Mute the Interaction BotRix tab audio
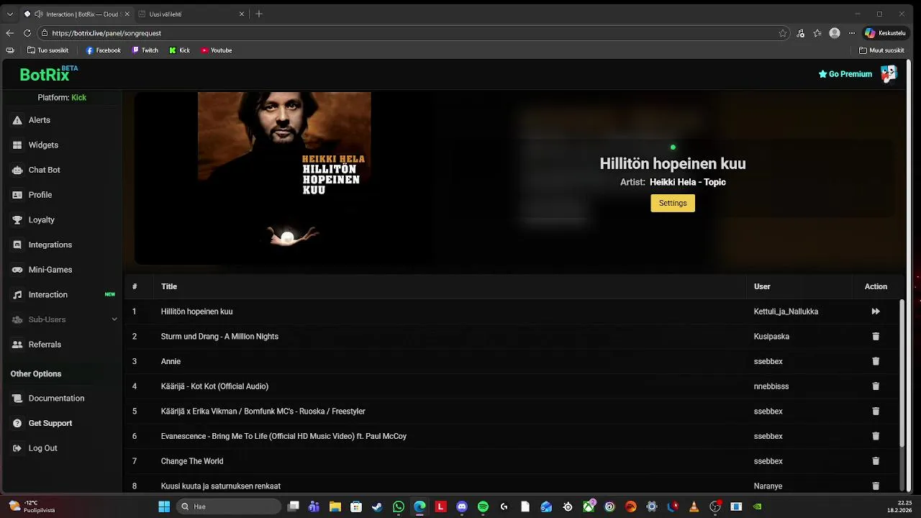Screen dimensions: 921x518 (x=38, y=14)
